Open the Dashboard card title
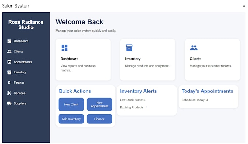The image size is (248, 144). click(69, 59)
